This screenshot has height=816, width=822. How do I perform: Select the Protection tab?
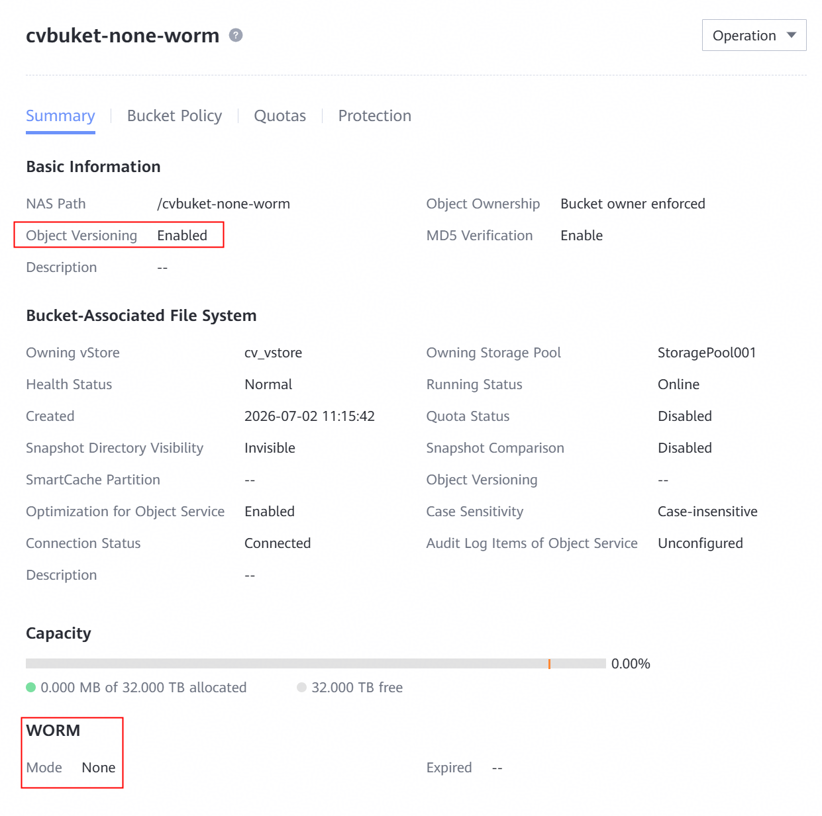(x=375, y=116)
